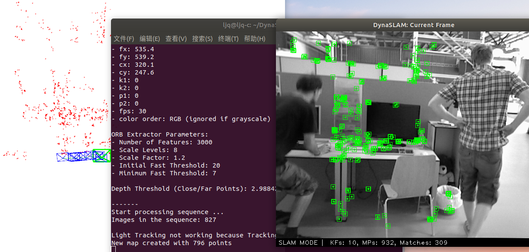Click the green current camera frustum in map viewer
Image resolution: width=529 pixels, height=252 pixels.
pyautogui.click(x=102, y=156)
